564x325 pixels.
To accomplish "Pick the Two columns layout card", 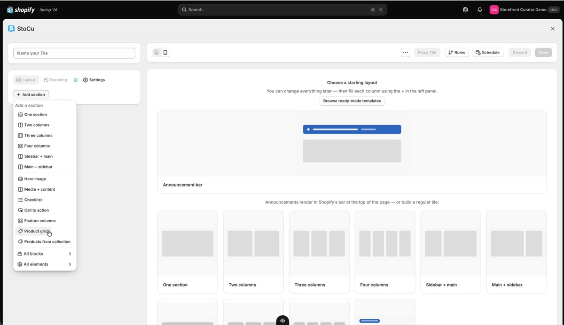I will coord(253,252).
